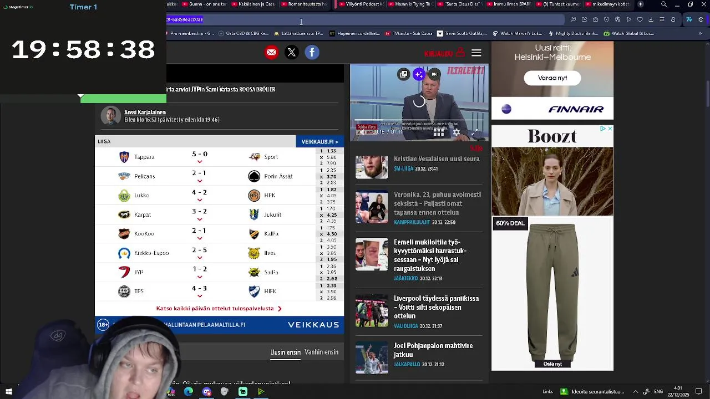Open Windows Start menu
The width and height of the screenshot is (710, 399).
point(8,392)
